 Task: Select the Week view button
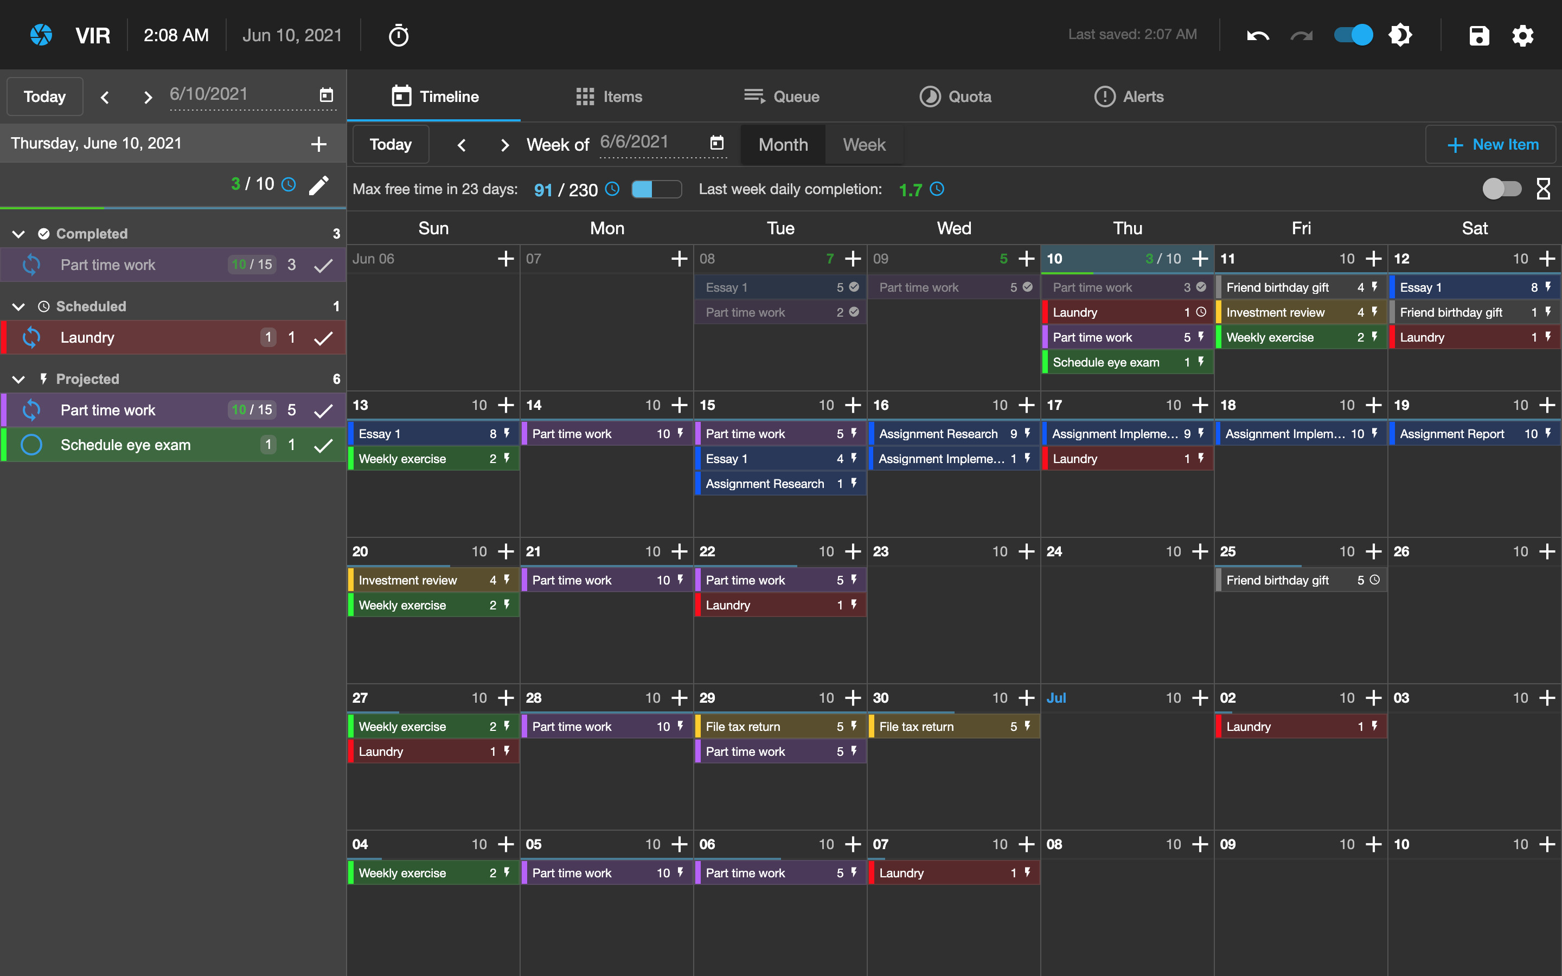[x=863, y=145]
